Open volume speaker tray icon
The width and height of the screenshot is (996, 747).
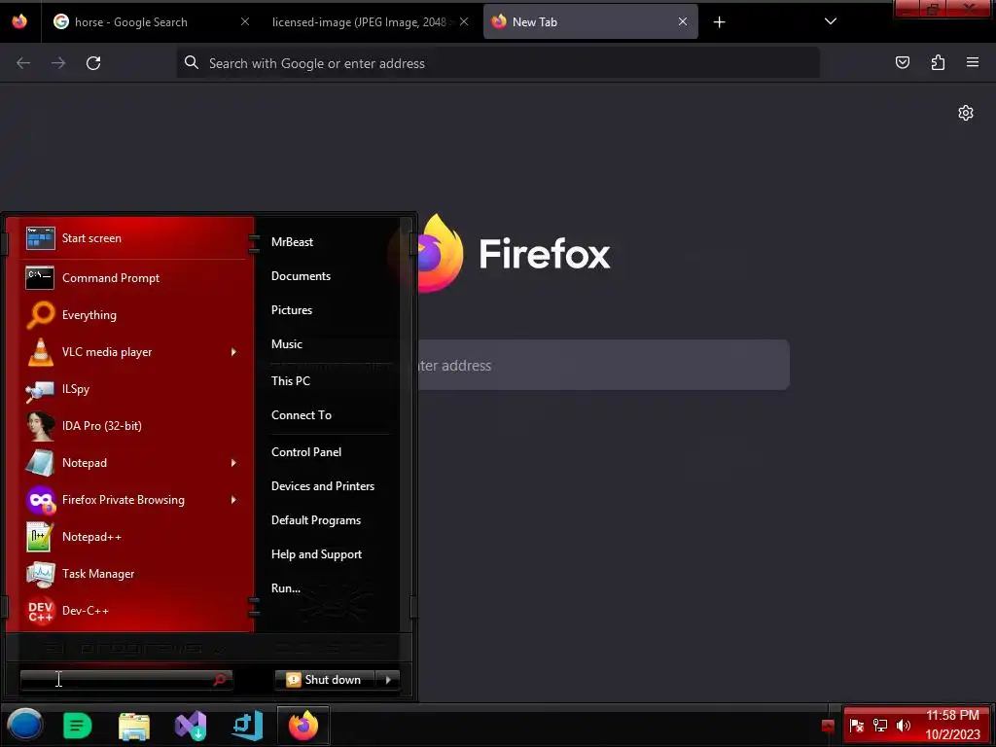(x=904, y=726)
